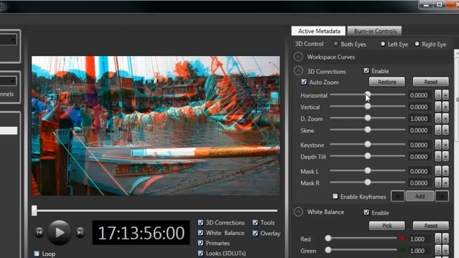Go to next keyframe arrow
The height and width of the screenshot is (258, 459).
coord(442,196)
